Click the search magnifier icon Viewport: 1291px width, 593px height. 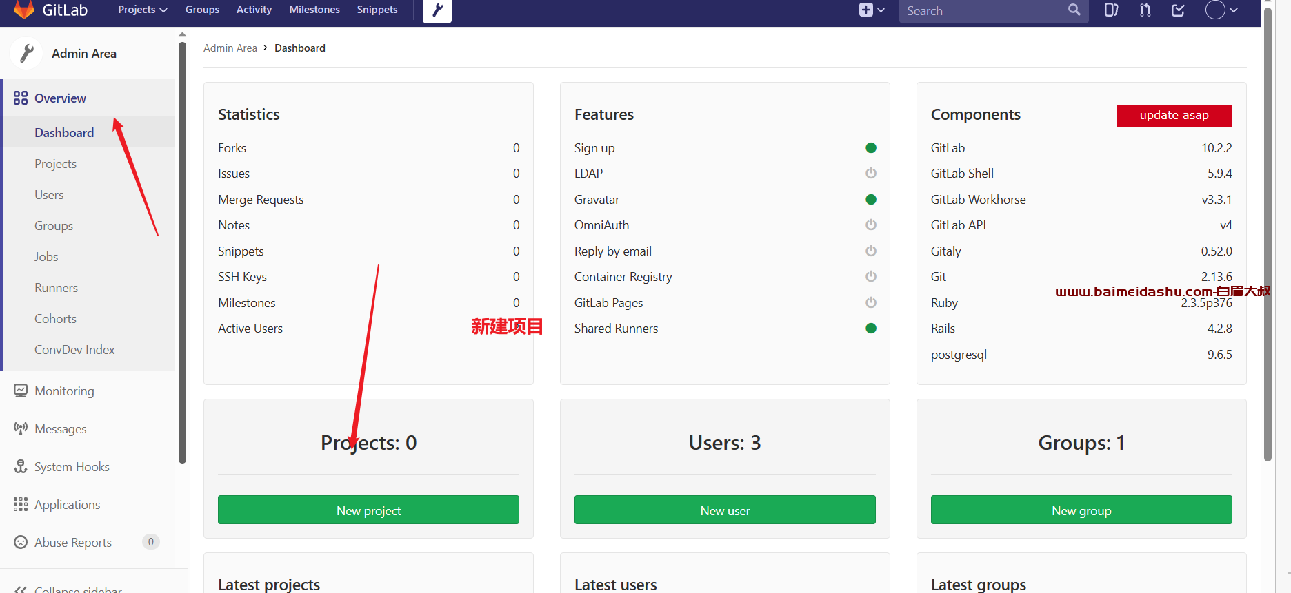click(1074, 10)
